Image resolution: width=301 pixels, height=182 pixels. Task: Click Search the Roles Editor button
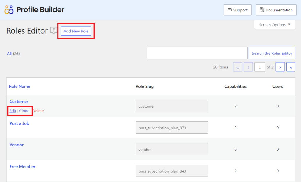272,53
